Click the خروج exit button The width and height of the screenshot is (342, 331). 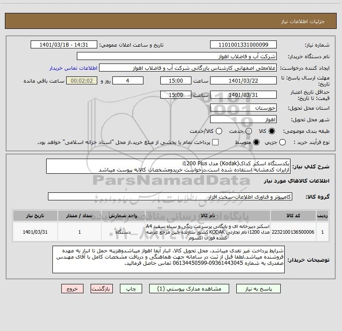pos(72,289)
